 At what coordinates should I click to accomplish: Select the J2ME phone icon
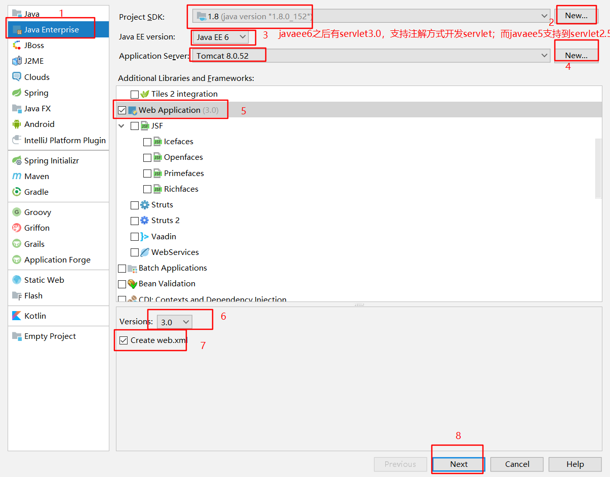click(17, 61)
